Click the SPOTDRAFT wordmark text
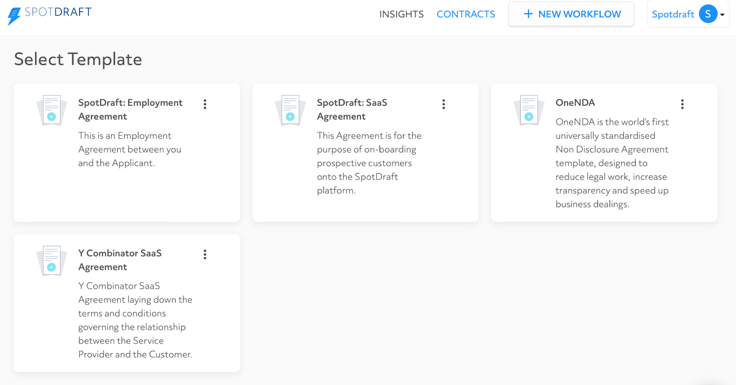Screen dimensions: 736x385 pos(58,12)
